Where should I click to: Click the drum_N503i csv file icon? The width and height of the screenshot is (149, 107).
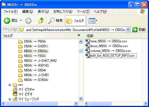[87, 46]
